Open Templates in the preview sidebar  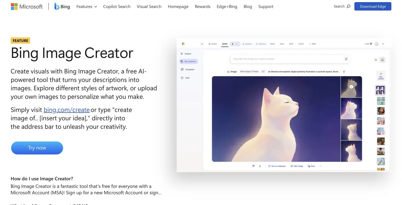[187, 69]
